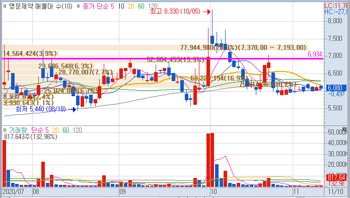Click the 25,024,804(6.7%) volume profile label
The height and width of the screenshot is (198, 350).
pos(71,91)
